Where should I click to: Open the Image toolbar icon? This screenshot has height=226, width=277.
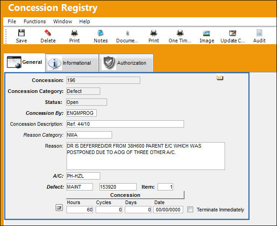click(206, 33)
